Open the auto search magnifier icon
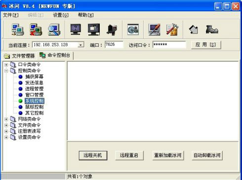Viewport: 242px width, 180px height. tap(54, 30)
